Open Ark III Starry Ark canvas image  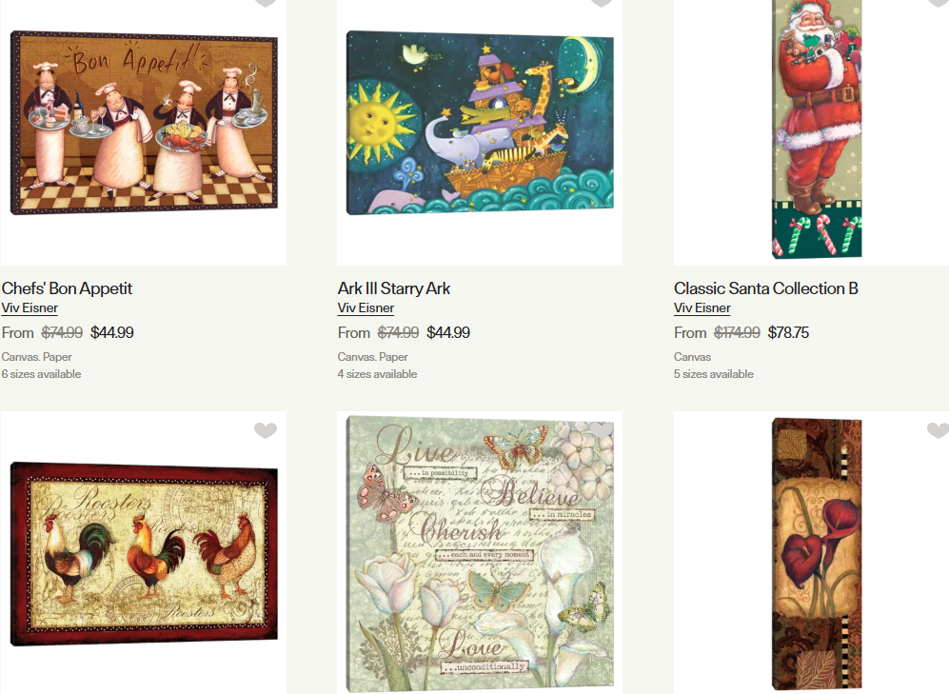pyautogui.click(x=480, y=123)
